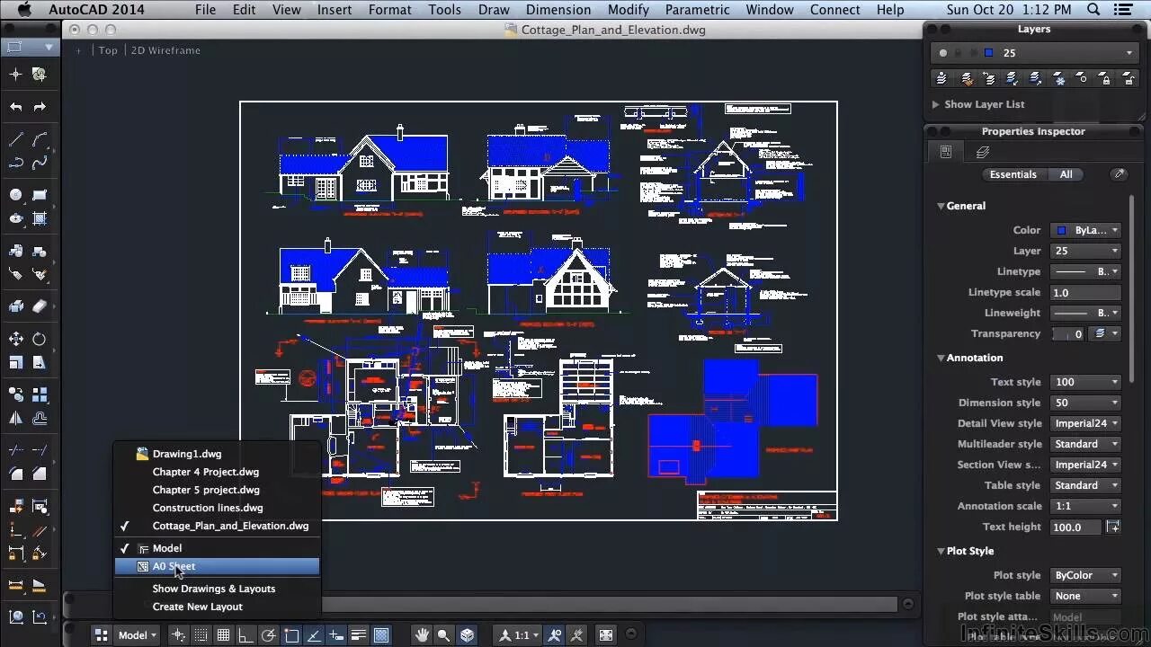Collapse the General section

[941, 206]
